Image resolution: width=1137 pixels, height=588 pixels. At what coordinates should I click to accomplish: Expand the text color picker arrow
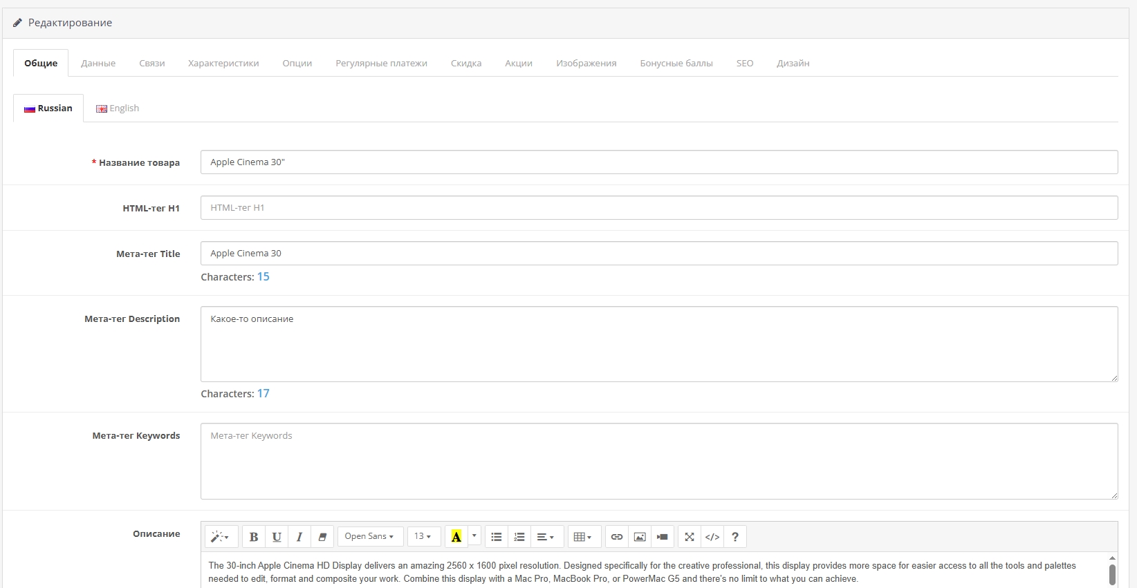click(x=474, y=536)
